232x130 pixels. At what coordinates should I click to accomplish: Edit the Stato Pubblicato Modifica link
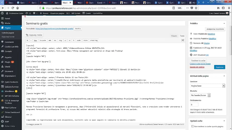(x=211, y=34)
